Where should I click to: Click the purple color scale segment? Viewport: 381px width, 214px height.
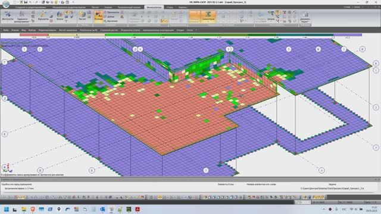tap(348, 35)
